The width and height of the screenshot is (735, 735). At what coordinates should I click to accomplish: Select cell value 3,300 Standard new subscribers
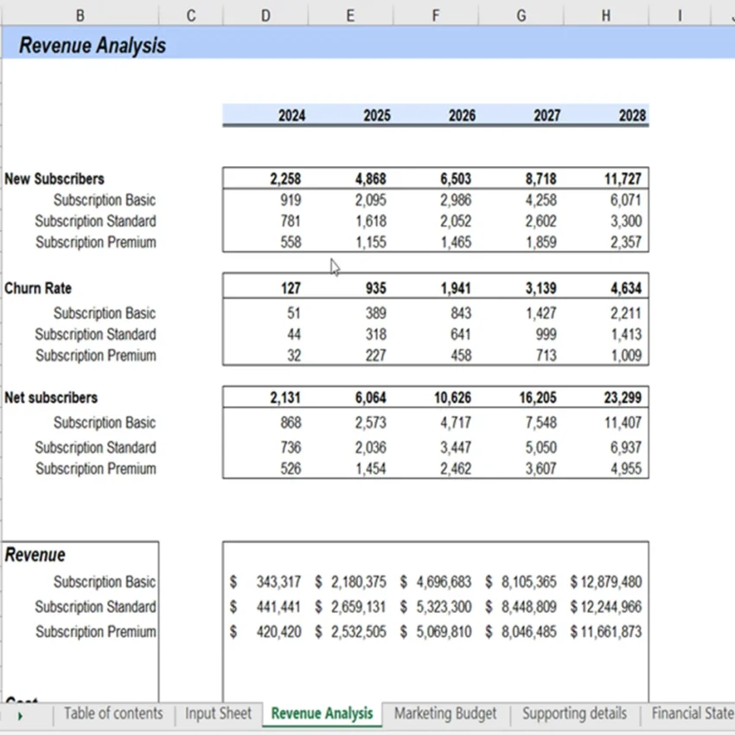626,220
